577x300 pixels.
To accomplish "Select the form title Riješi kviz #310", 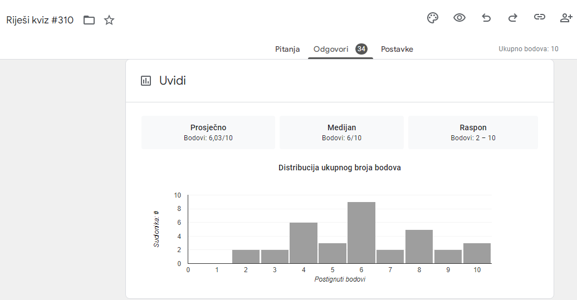I will [x=40, y=20].
